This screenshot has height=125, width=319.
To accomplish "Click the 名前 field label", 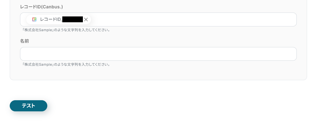I will click(24, 41).
